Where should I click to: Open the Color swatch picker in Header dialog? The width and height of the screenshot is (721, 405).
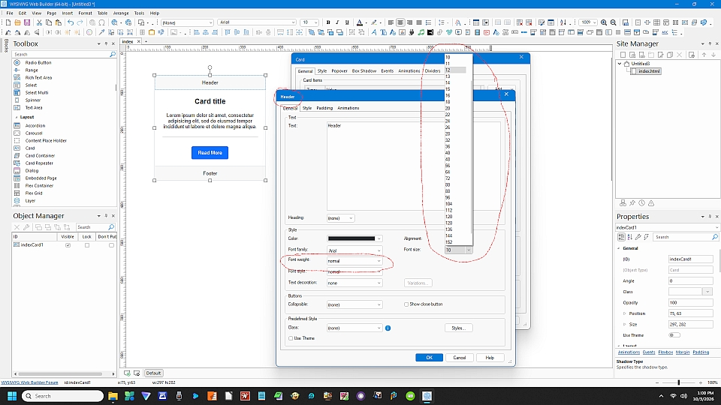[354, 238]
